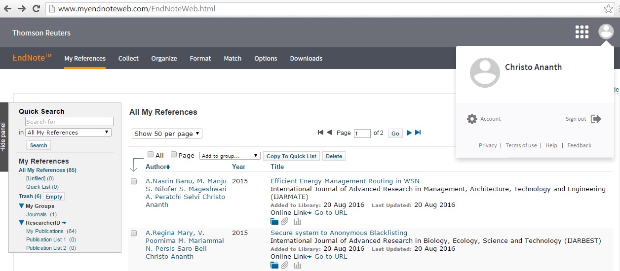Check the All references checkbox
The width and height of the screenshot is (620, 271).
(x=151, y=154)
